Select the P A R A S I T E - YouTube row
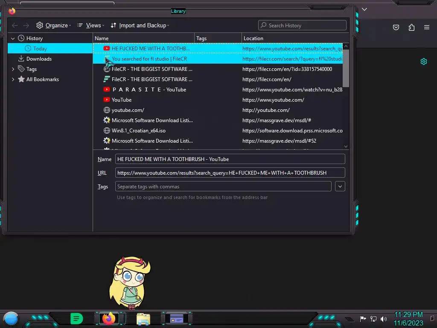This screenshot has width=437, height=328. click(x=218, y=90)
